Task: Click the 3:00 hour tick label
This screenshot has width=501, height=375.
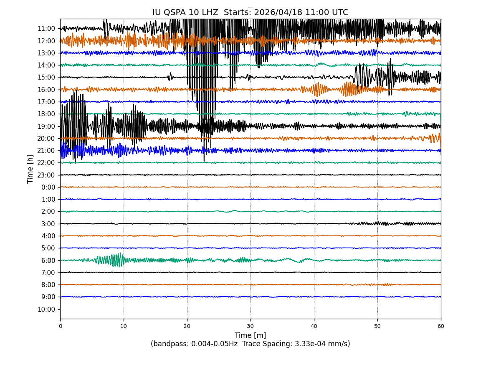Action: tap(48, 224)
